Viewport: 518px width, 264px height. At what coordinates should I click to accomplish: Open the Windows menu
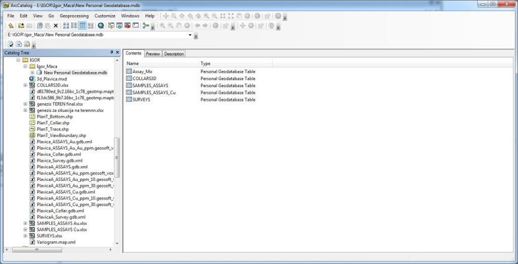tap(130, 16)
